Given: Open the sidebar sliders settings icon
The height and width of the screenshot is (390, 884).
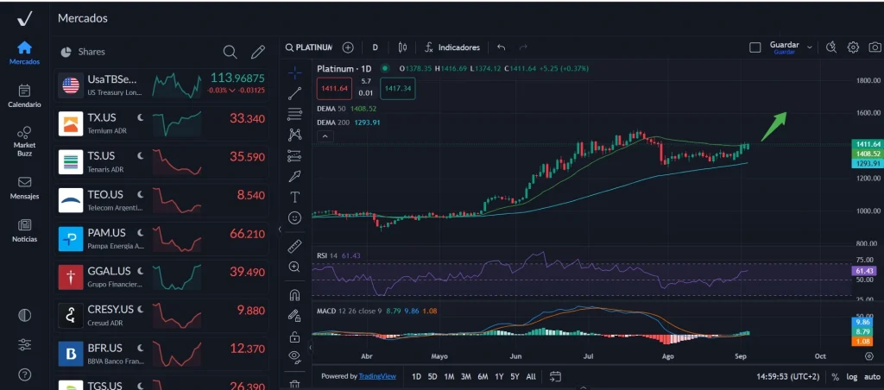Looking at the screenshot, I should [24, 344].
